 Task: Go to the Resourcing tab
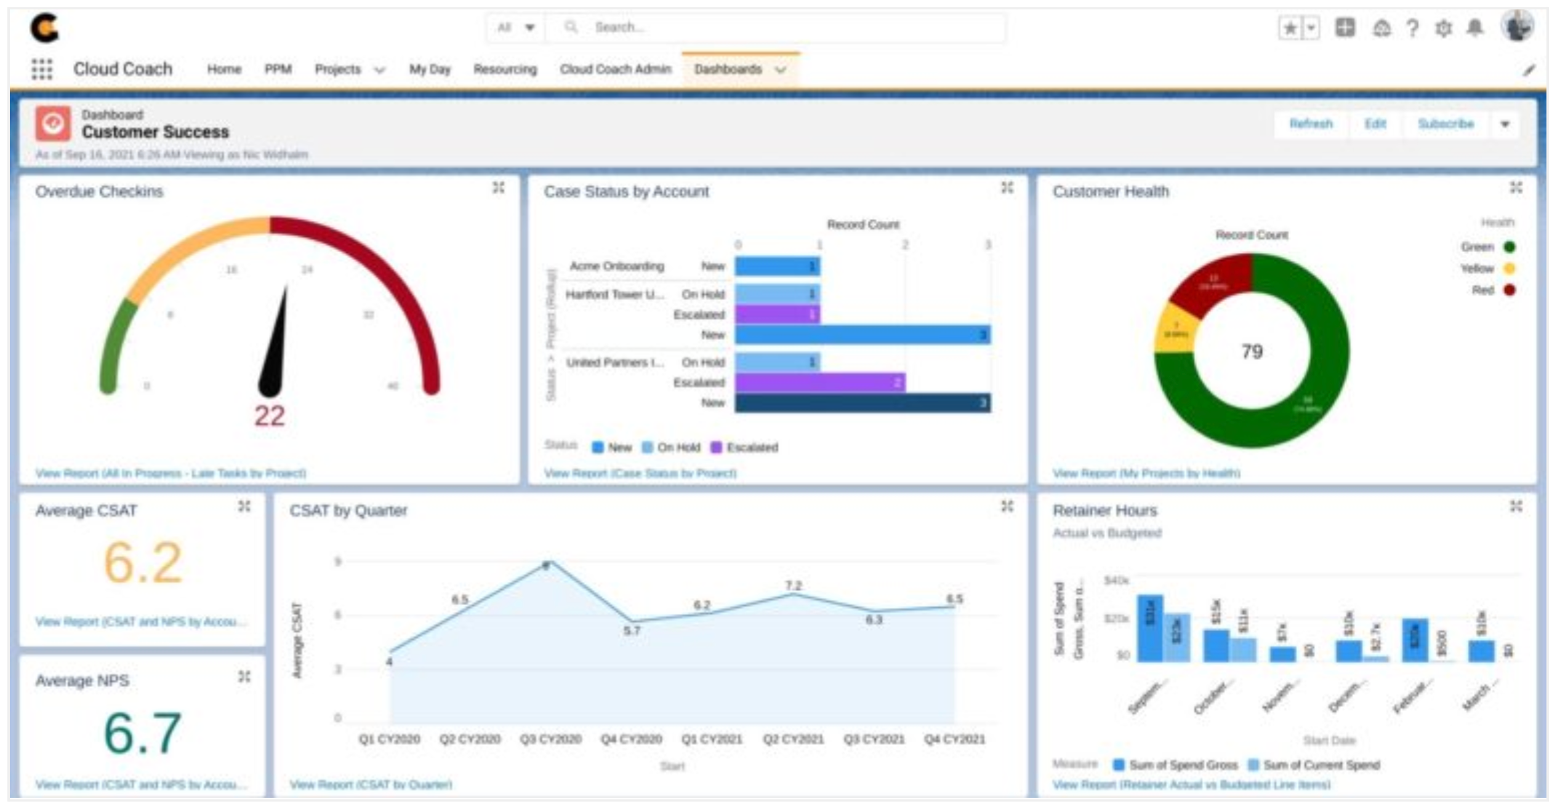pyautogui.click(x=505, y=70)
